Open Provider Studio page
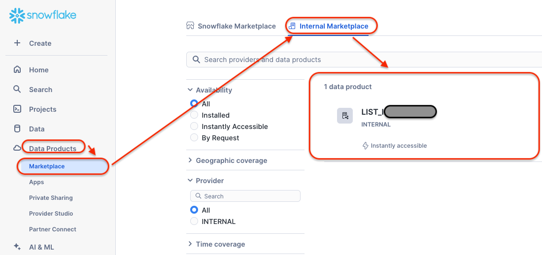Image resolution: width=542 pixels, height=255 pixels. (51, 214)
